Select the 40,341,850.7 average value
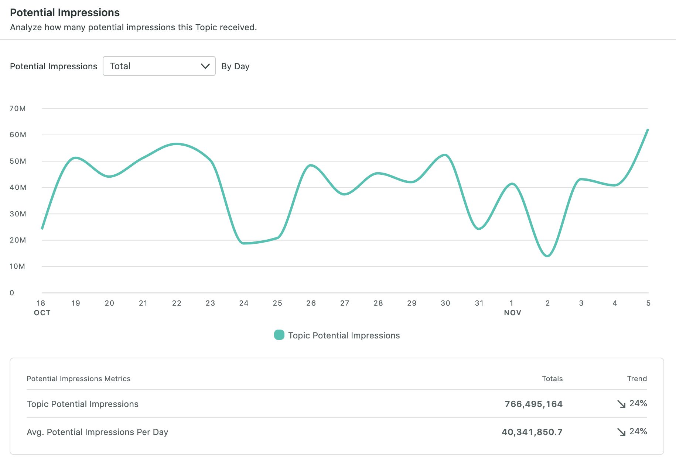The width and height of the screenshot is (676, 466). (532, 432)
